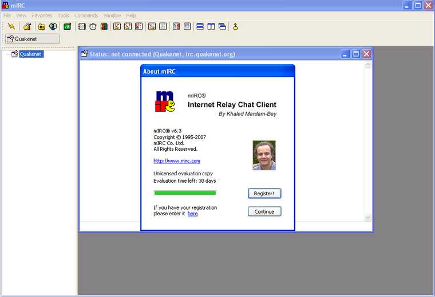Open the Address Book toolbar icon
This screenshot has height=297, width=435.
point(82,27)
